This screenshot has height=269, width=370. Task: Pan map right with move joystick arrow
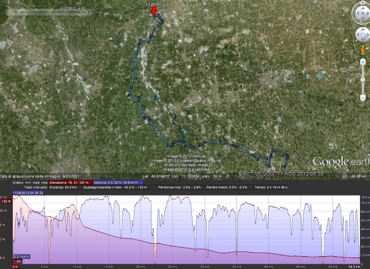[368, 35]
